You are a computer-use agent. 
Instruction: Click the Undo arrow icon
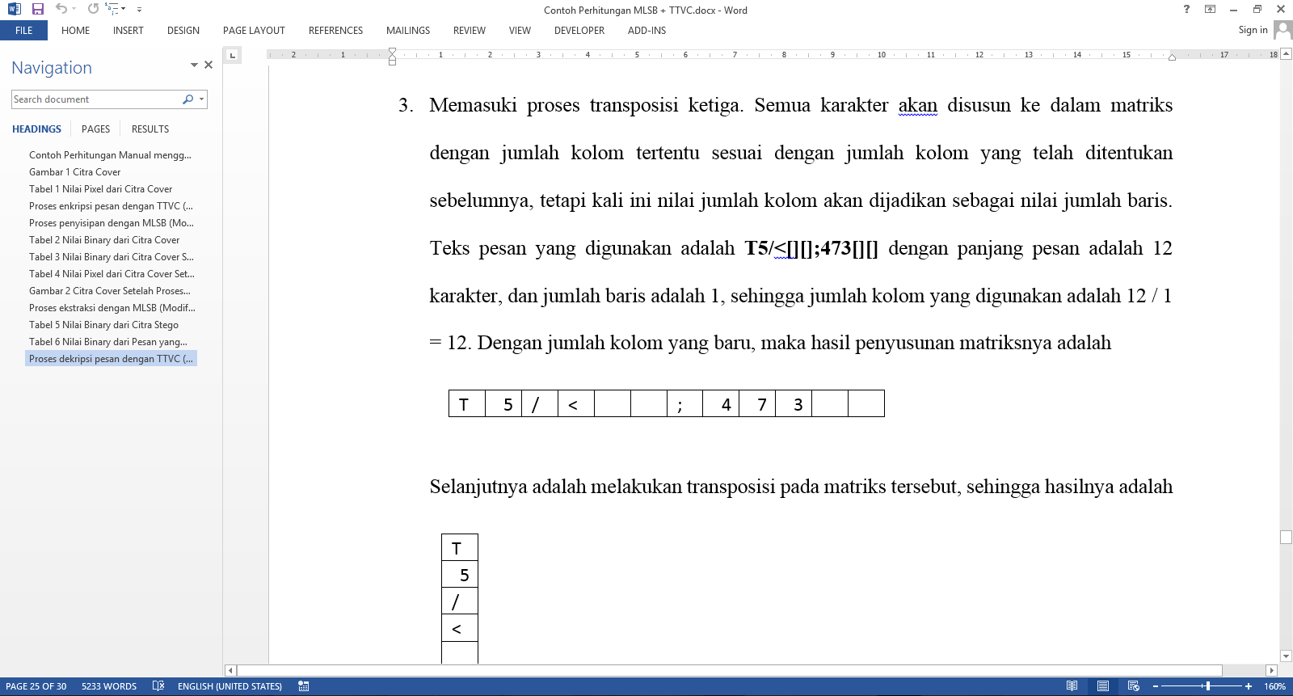61,9
